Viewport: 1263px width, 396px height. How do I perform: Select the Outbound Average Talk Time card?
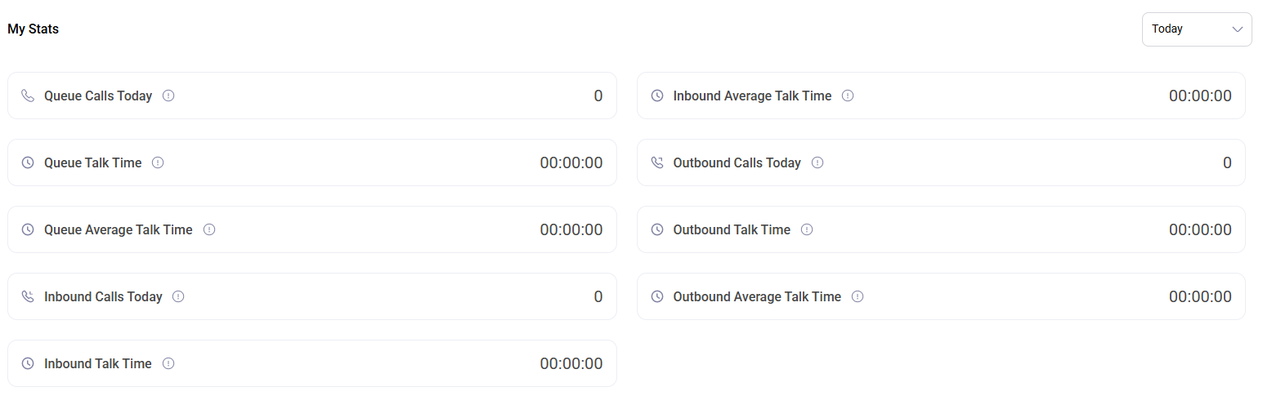click(x=942, y=296)
